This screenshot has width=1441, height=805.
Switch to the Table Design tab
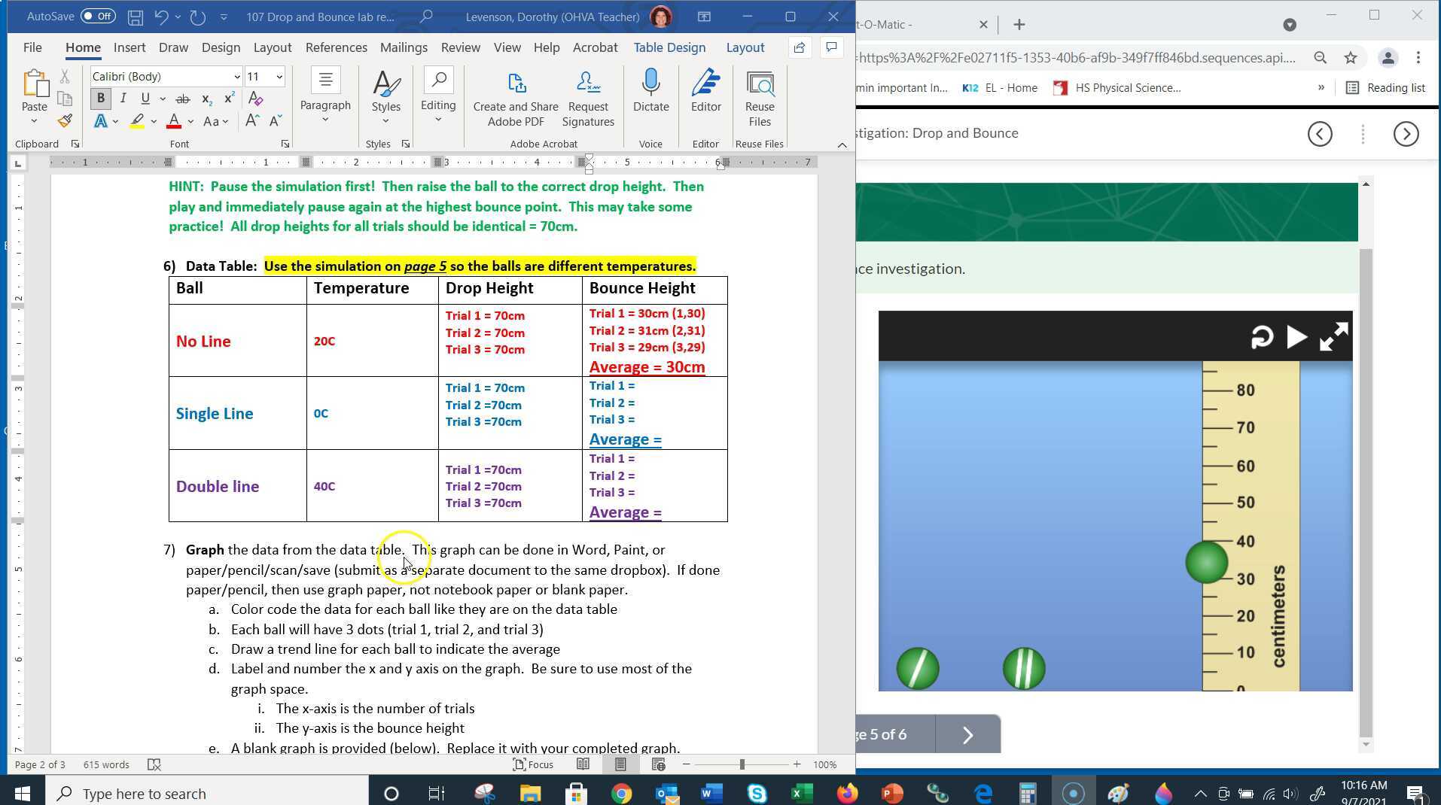(x=669, y=47)
